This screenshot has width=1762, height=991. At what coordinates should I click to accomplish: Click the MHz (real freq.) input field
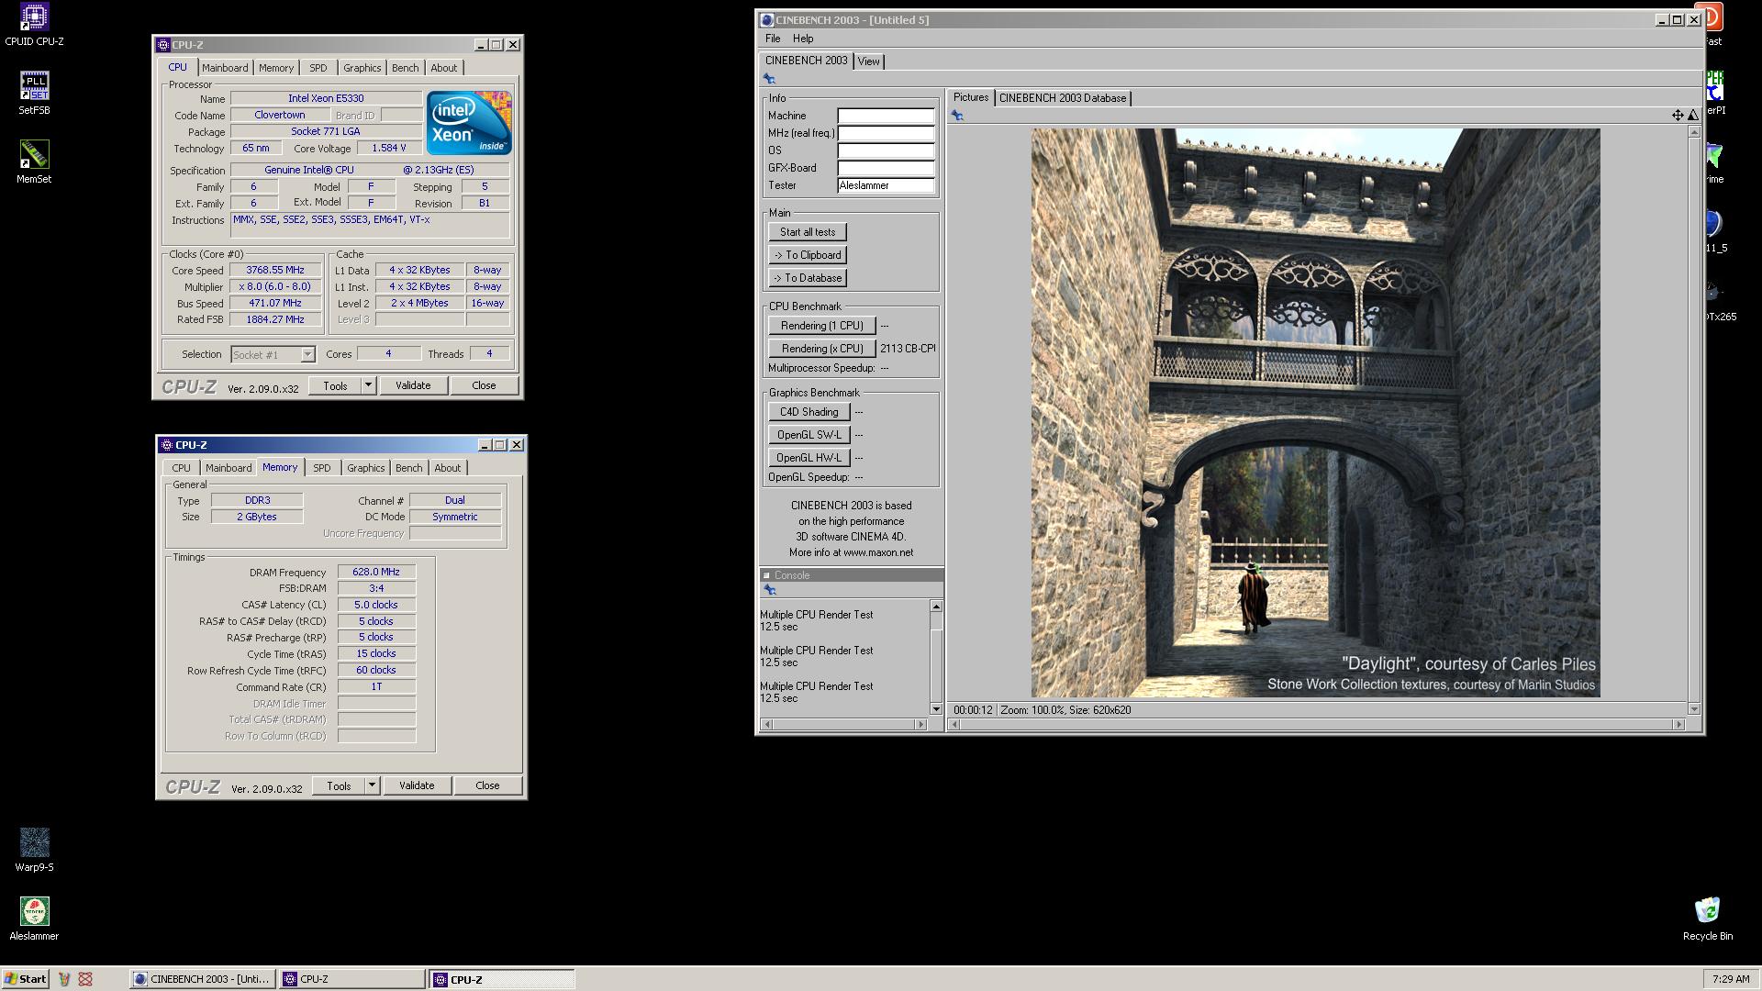pyautogui.click(x=886, y=133)
